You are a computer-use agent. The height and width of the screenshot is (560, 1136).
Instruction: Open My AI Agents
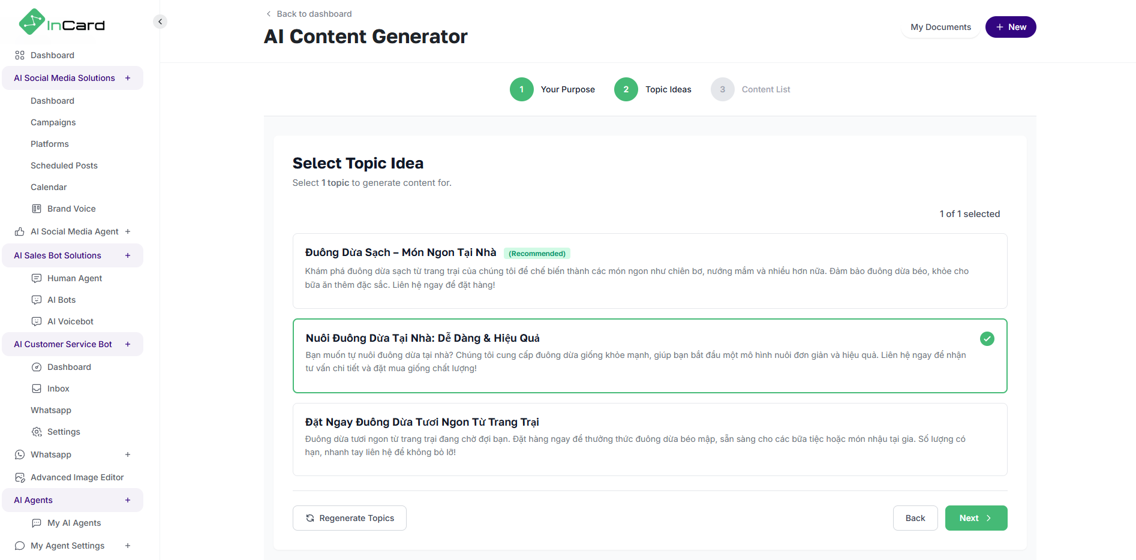point(74,523)
